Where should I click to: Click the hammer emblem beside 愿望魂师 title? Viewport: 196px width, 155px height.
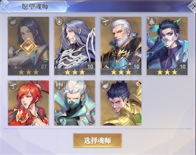tap(5, 6)
